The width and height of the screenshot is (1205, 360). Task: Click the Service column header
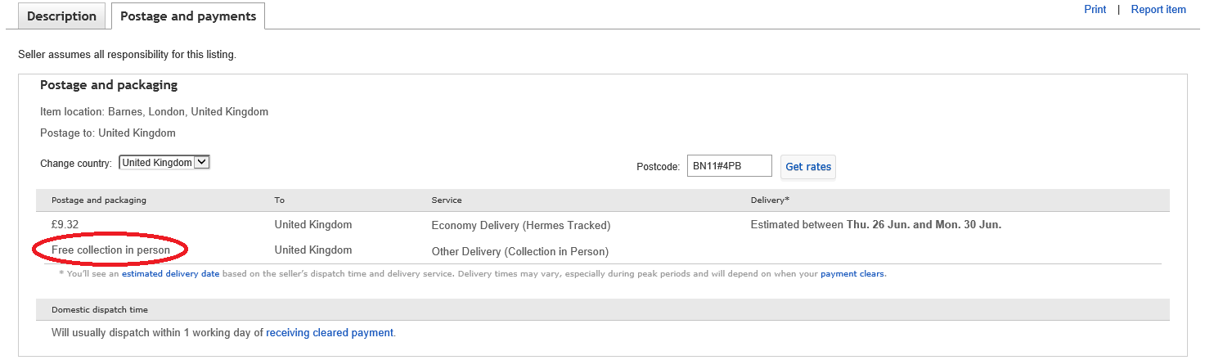click(447, 200)
